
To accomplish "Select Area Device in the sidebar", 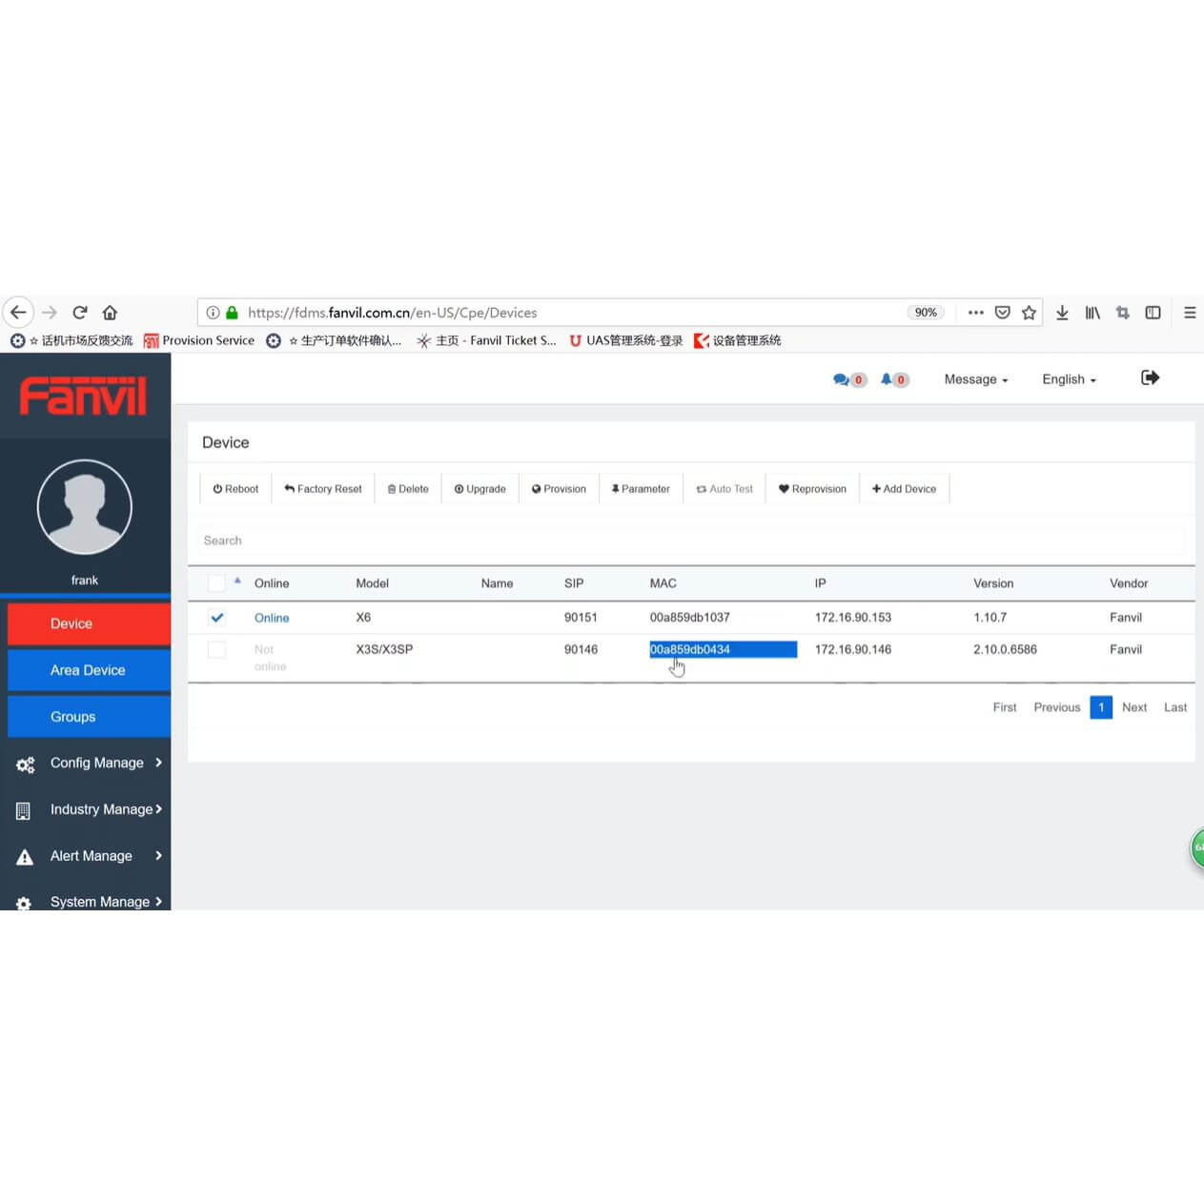I will click(89, 670).
